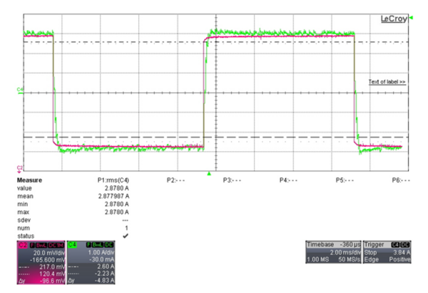Open the C2 channel descriptor box
The image size is (428, 293).
coord(41,261)
